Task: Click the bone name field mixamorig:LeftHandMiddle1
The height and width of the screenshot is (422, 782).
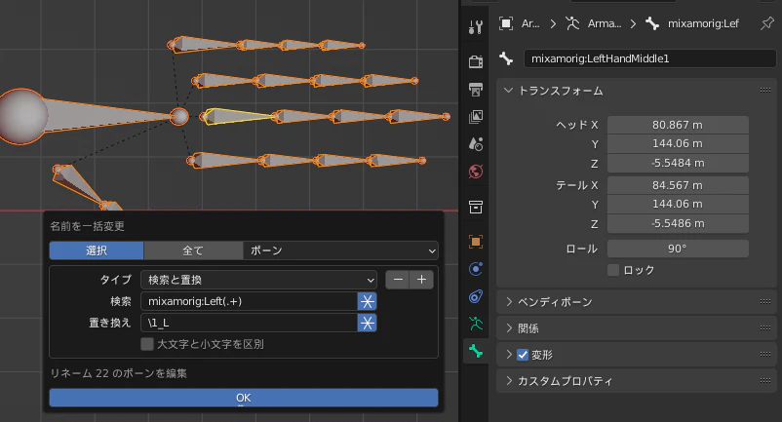Action: pos(649,58)
